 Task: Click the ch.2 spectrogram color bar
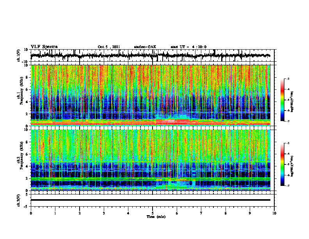[282, 164]
